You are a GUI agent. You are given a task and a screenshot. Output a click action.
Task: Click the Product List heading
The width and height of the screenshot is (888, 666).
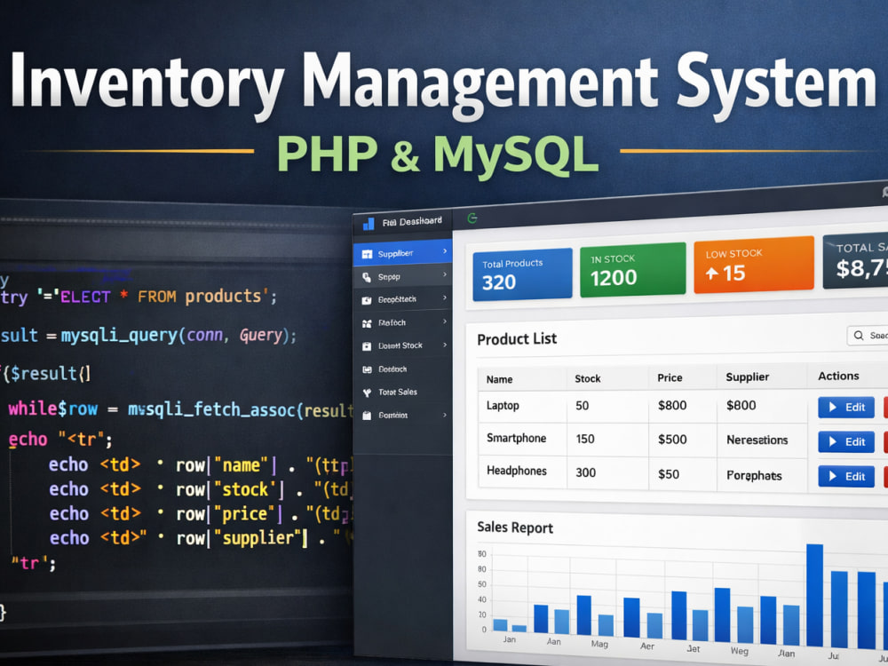coord(517,339)
